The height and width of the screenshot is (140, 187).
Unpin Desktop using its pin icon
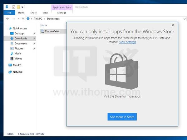pos(34,34)
